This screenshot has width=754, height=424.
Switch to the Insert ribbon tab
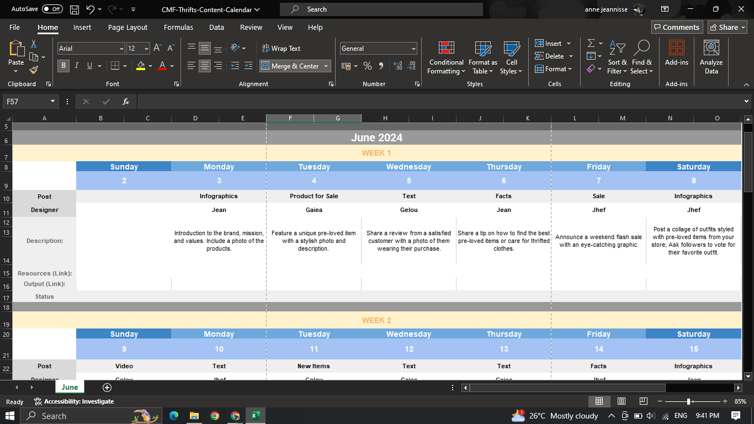tap(82, 27)
